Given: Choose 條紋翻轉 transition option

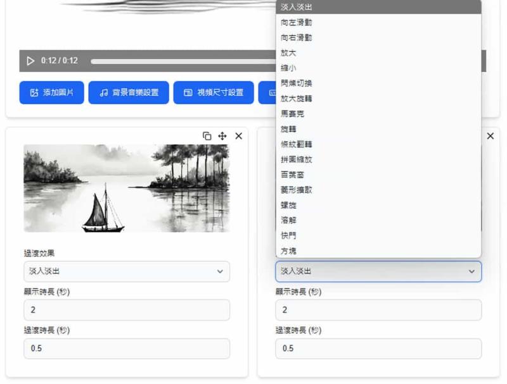Looking at the screenshot, I should (x=378, y=144).
